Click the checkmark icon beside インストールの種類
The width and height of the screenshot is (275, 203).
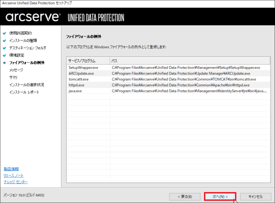[x=5, y=40]
